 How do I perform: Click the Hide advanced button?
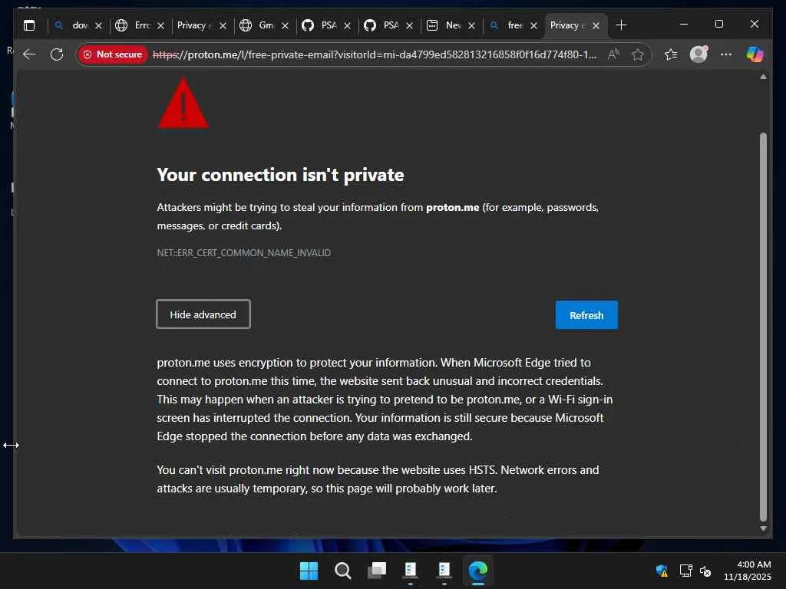click(203, 314)
